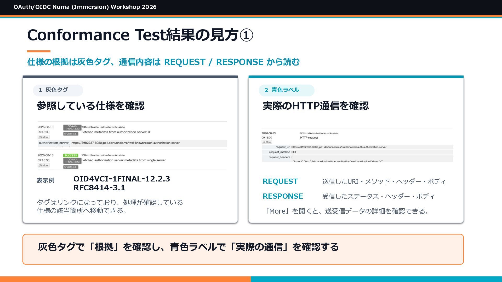Click the "request_method" field label
This screenshot has height=282, width=502.
[x=279, y=152]
